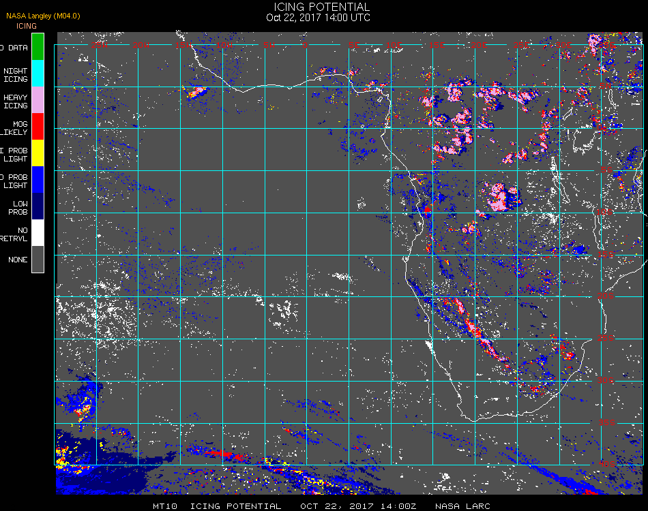Click the '20W' longitude label
648x511 pixels.
click(141, 45)
